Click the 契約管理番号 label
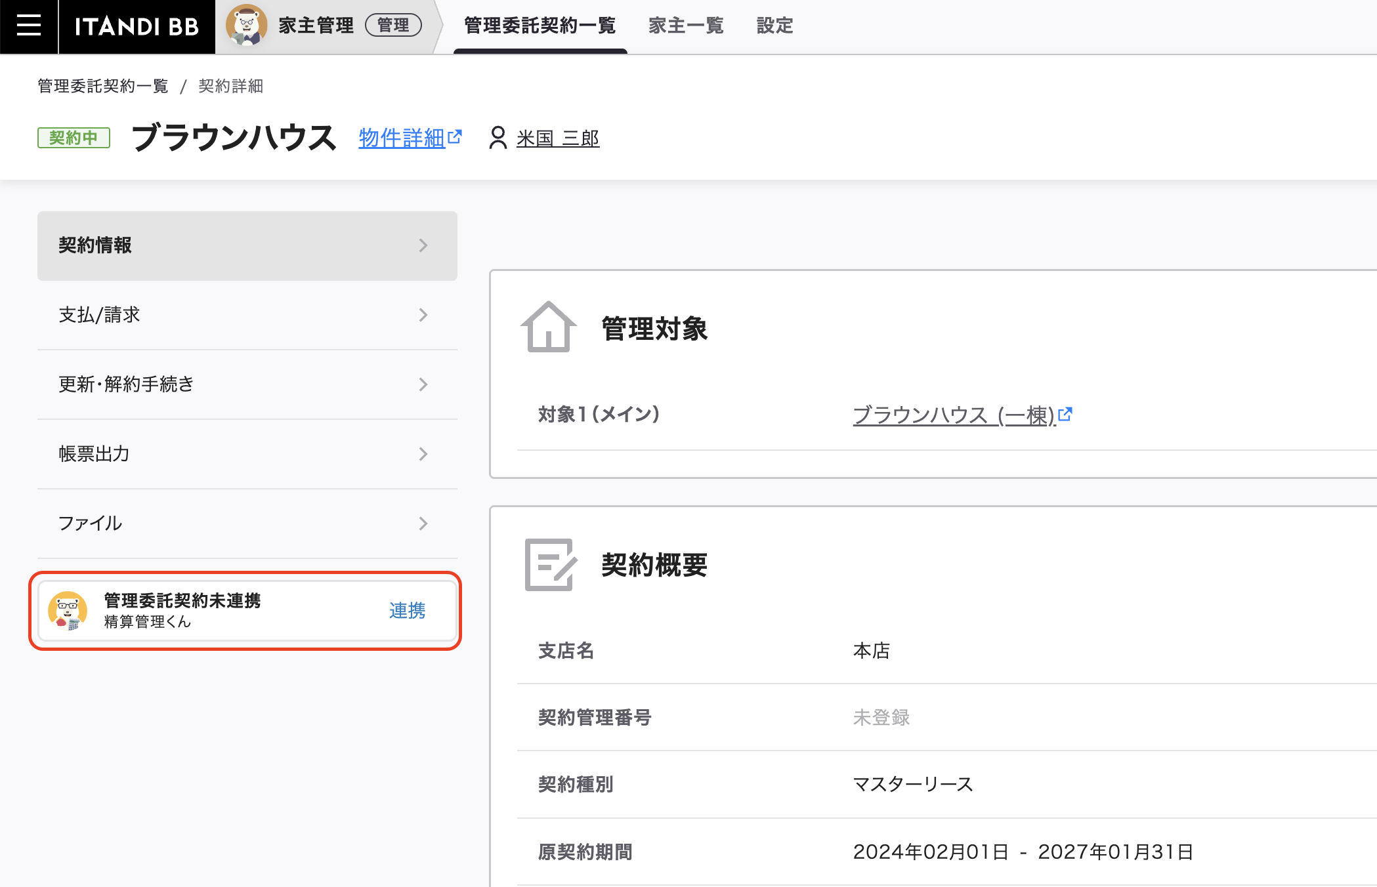 coord(595,718)
